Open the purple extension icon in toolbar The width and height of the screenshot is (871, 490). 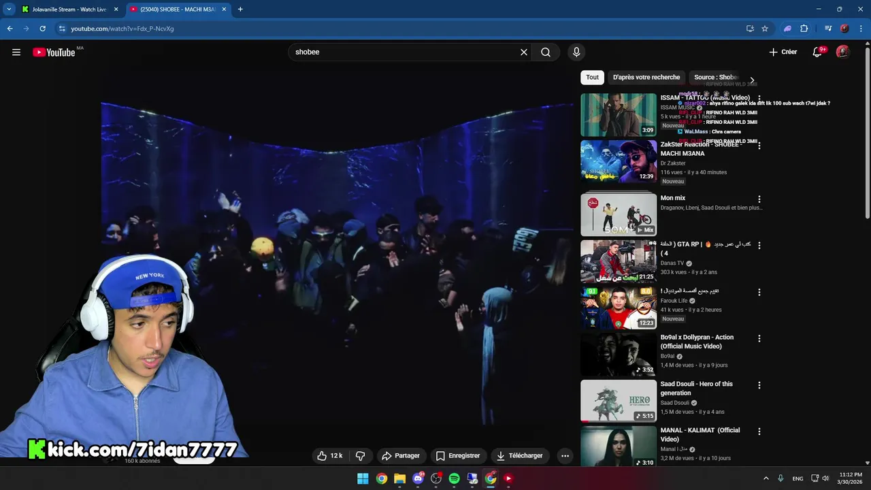pos(787,29)
